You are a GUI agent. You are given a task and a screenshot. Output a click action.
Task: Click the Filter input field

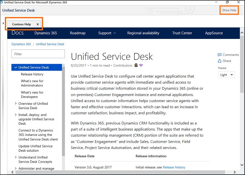pyautogui.click(x=38, y=54)
